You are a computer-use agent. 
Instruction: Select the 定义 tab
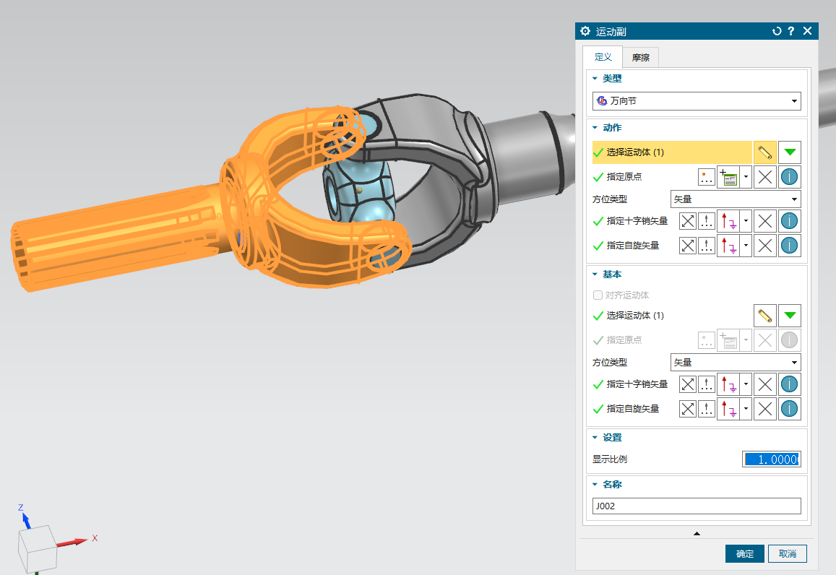[x=603, y=57]
